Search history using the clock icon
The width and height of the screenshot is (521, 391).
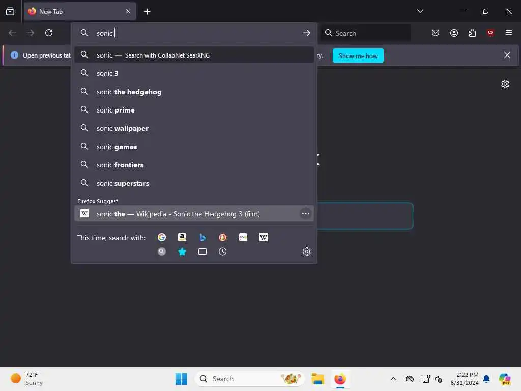[223, 252]
